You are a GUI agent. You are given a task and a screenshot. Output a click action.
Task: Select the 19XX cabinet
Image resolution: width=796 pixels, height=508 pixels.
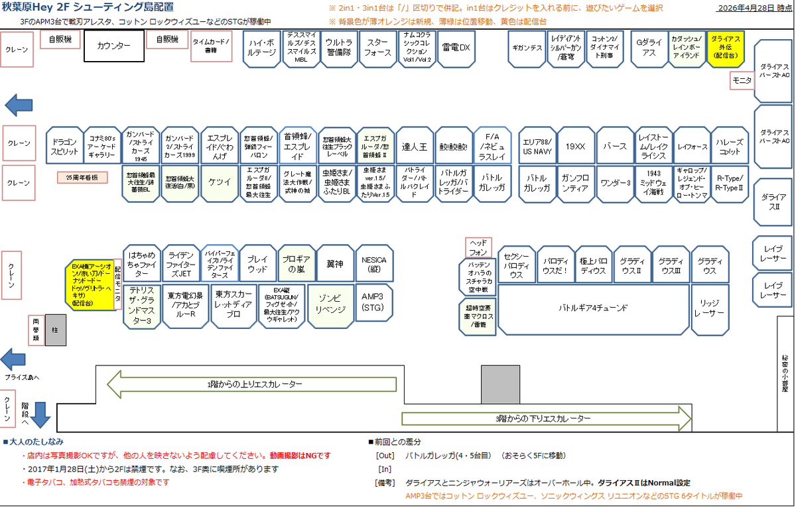[x=576, y=147]
